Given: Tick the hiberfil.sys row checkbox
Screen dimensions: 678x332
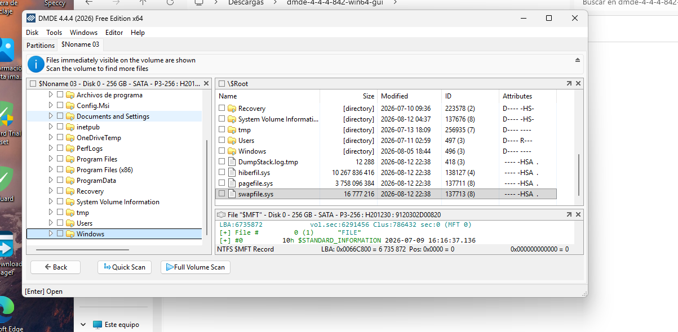Looking at the screenshot, I should click(x=222, y=173).
